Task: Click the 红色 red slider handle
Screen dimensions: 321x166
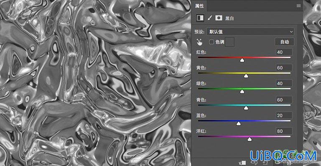Action: tap(242, 60)
